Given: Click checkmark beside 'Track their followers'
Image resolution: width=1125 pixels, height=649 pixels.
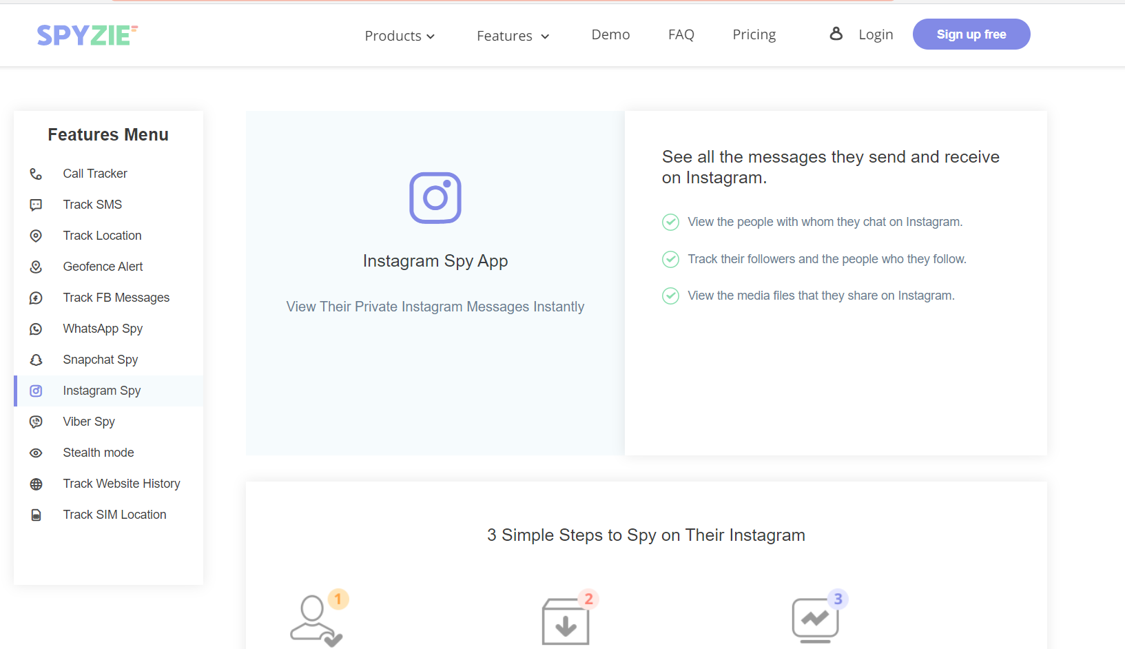Looking at the screenshot, I should (670, 259).
